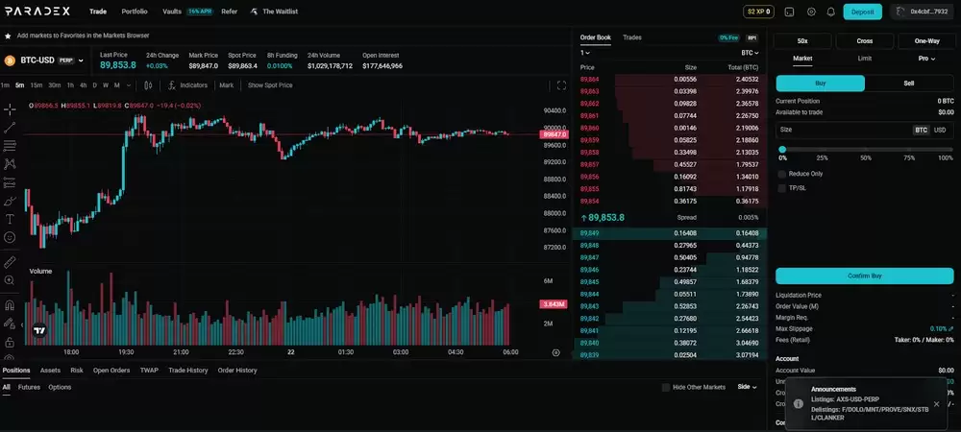
Task: Open settings gear in header
Action: click(811, 12)
